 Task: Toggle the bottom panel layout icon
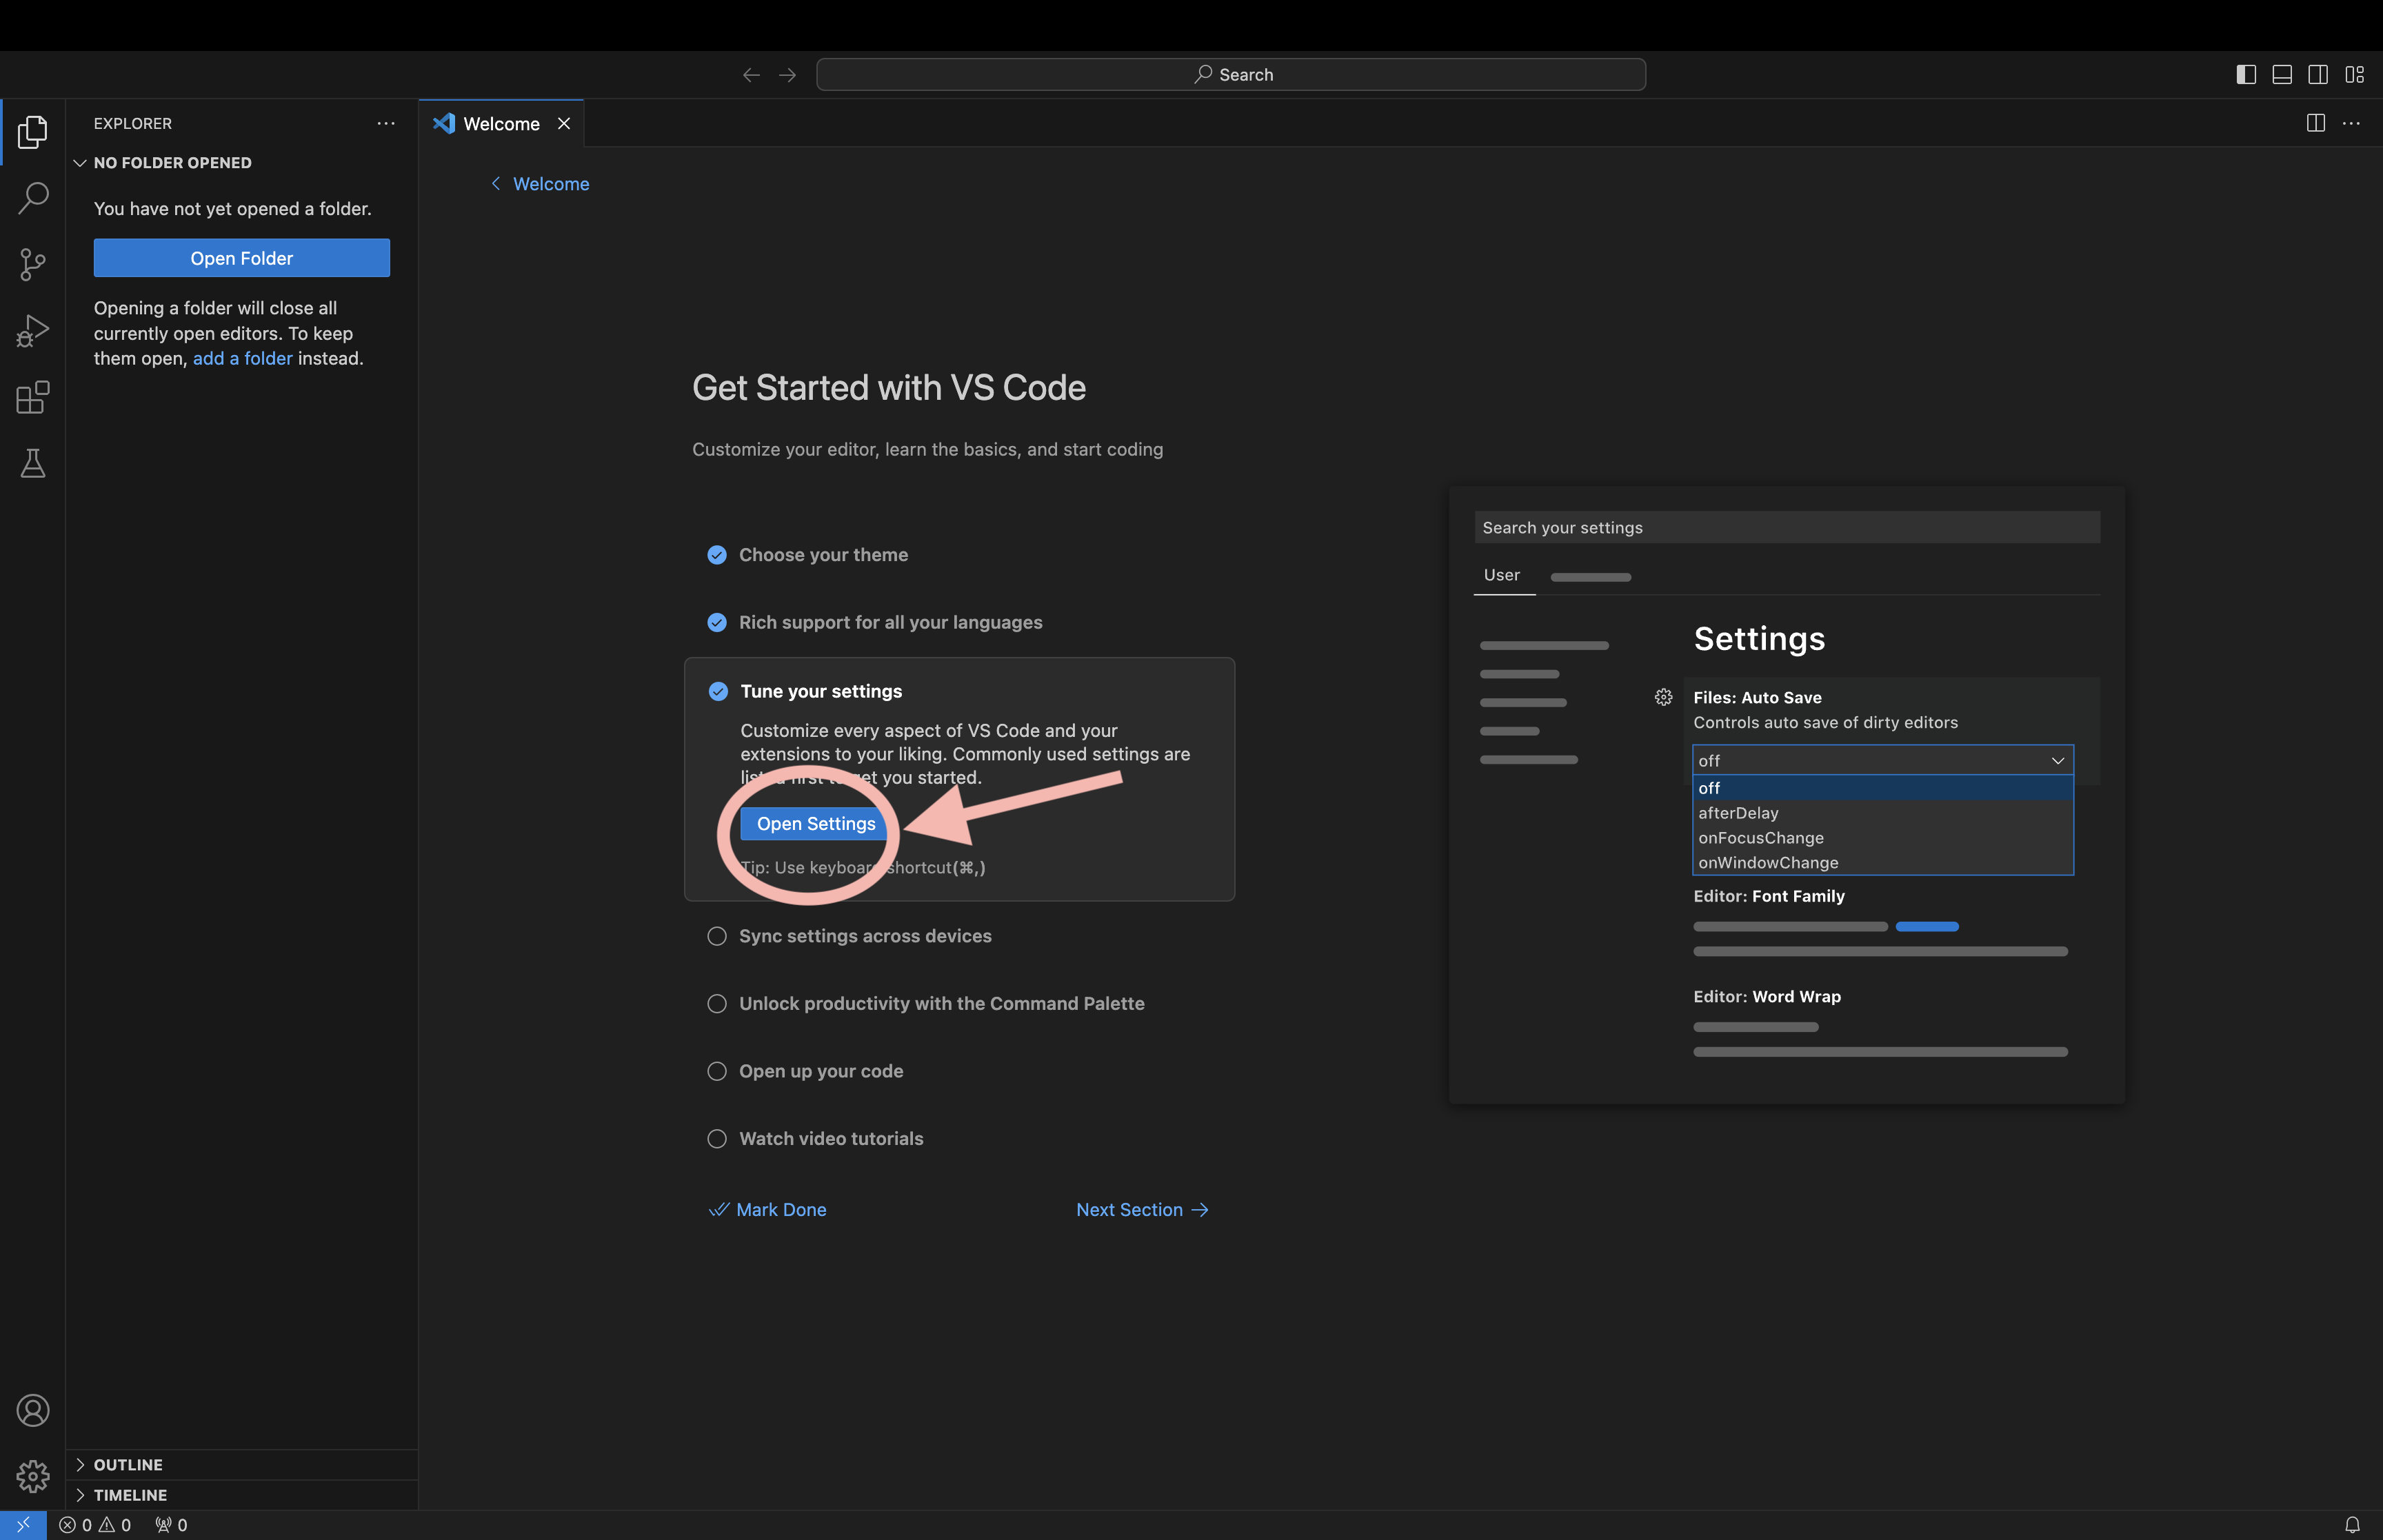coord(2282,75)
